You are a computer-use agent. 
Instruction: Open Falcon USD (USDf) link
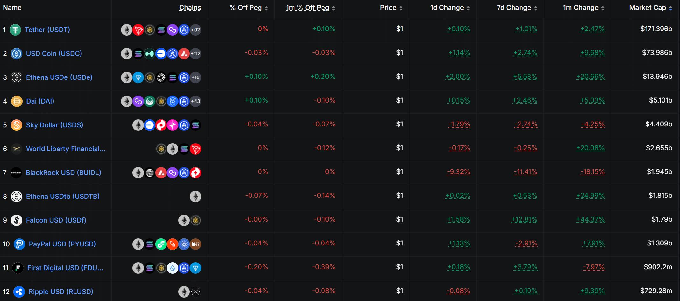click(56, 220)
